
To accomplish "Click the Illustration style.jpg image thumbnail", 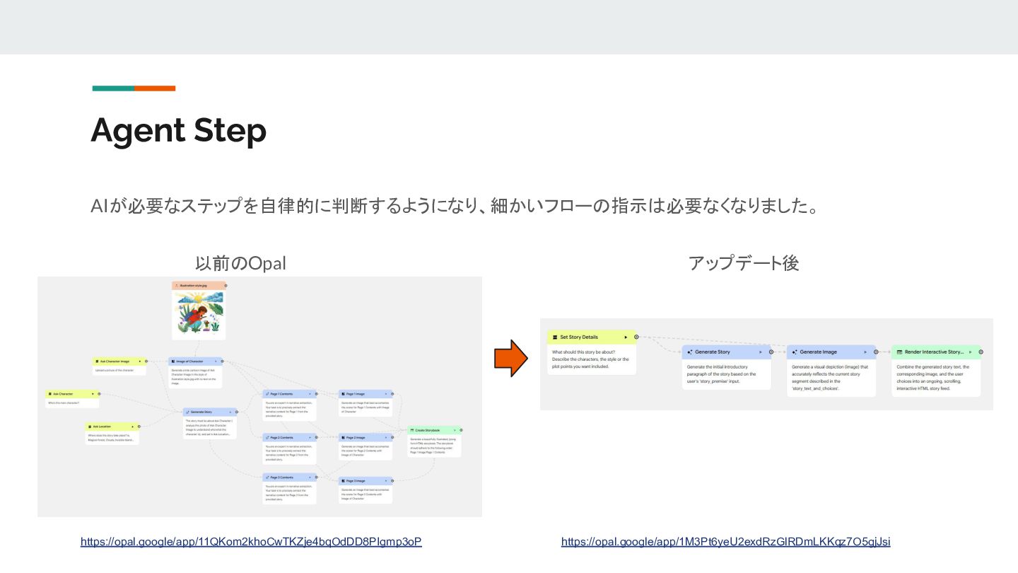I will 199,314.
